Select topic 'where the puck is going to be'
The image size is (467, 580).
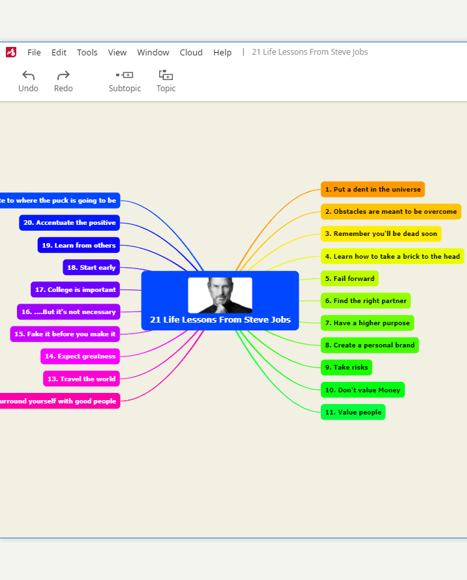click(x=60, y=201)
